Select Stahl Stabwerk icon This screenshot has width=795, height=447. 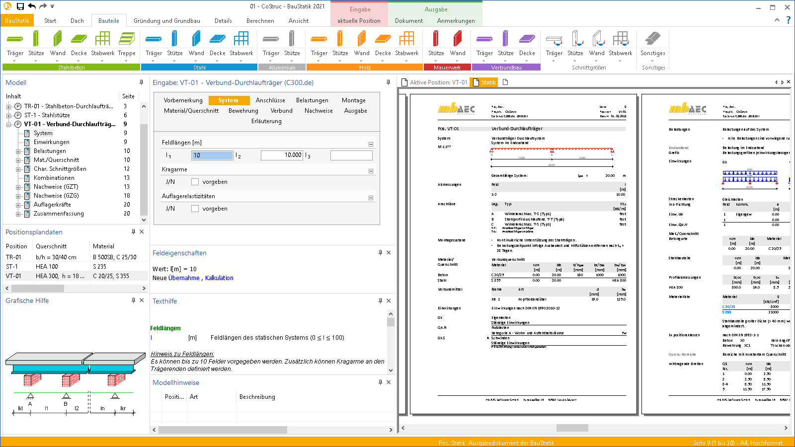point(241,39)
